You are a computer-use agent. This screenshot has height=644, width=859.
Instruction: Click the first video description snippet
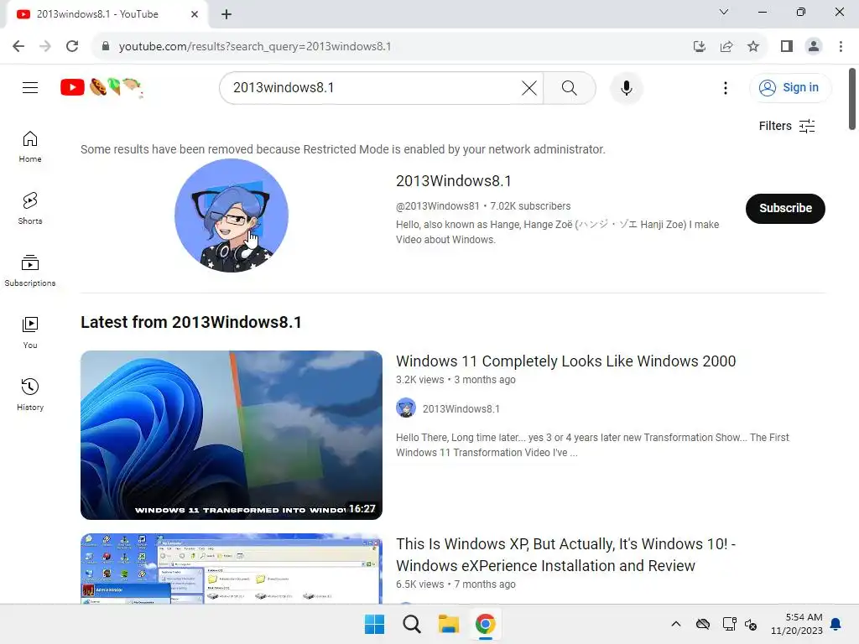[x=592, y=444]
